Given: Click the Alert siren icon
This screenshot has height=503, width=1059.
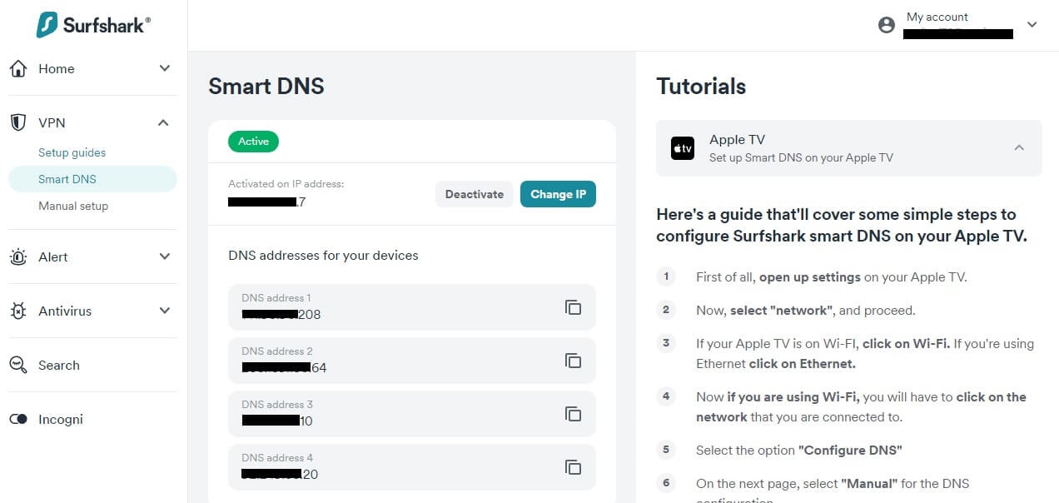Looking at the screenshot, I should point(18,257).
